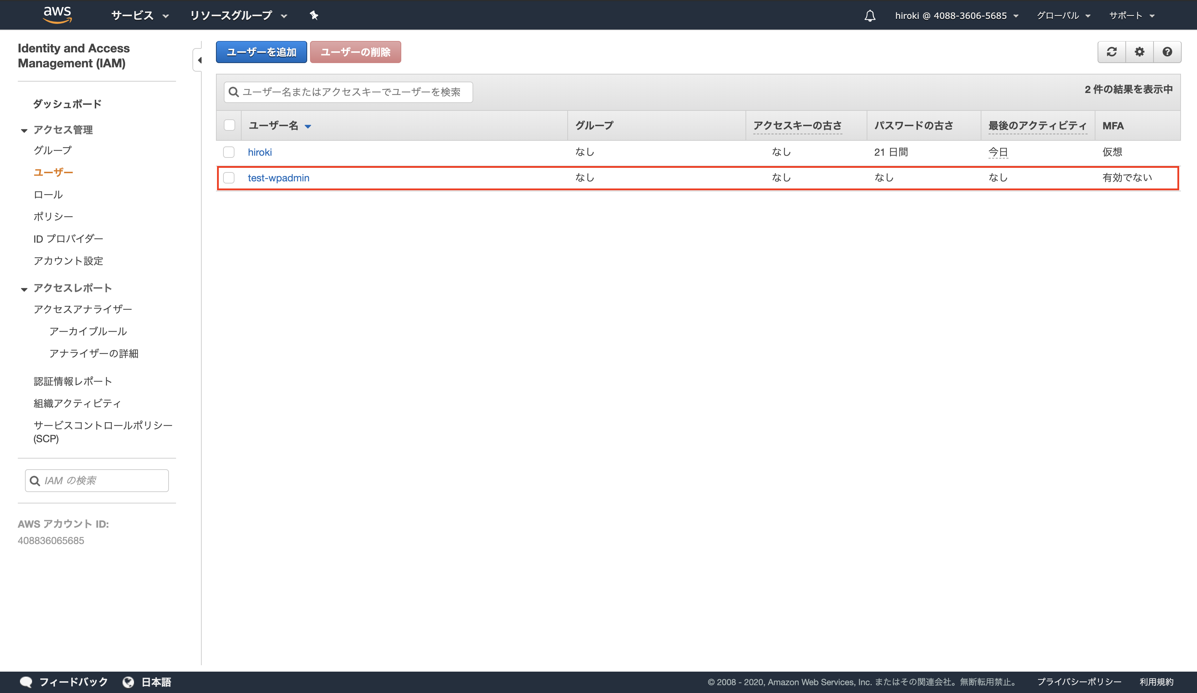Click the ユーザーを追加 button
Image resolution: width=1197 pixels, height=693 pixels.
pyautogui.click(x=261, y=52)
